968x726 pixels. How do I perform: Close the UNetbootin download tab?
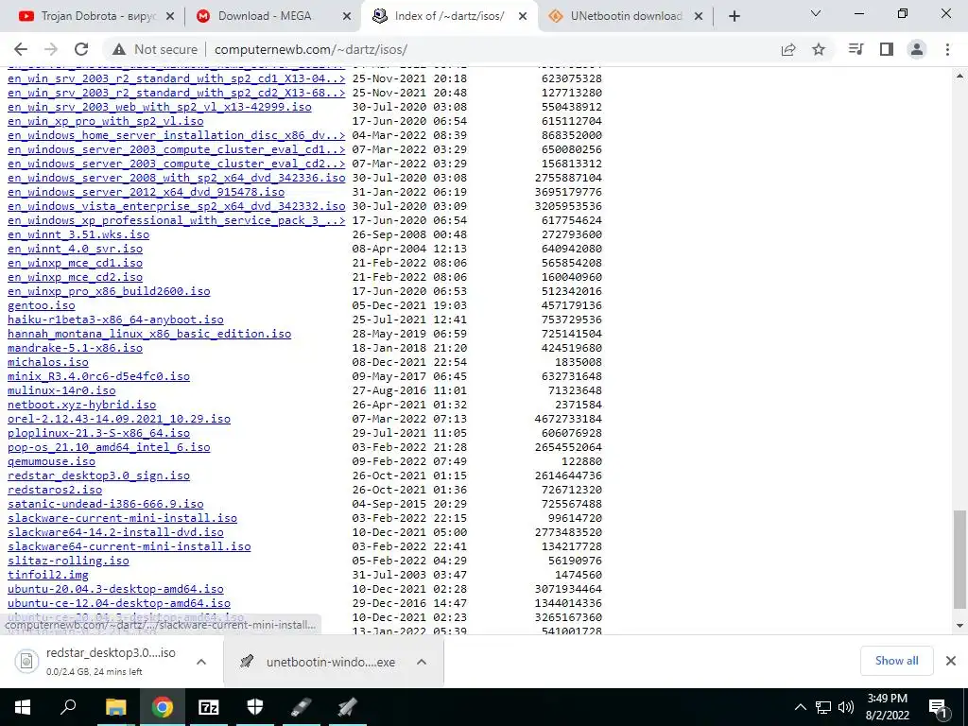tap(699, 16)
